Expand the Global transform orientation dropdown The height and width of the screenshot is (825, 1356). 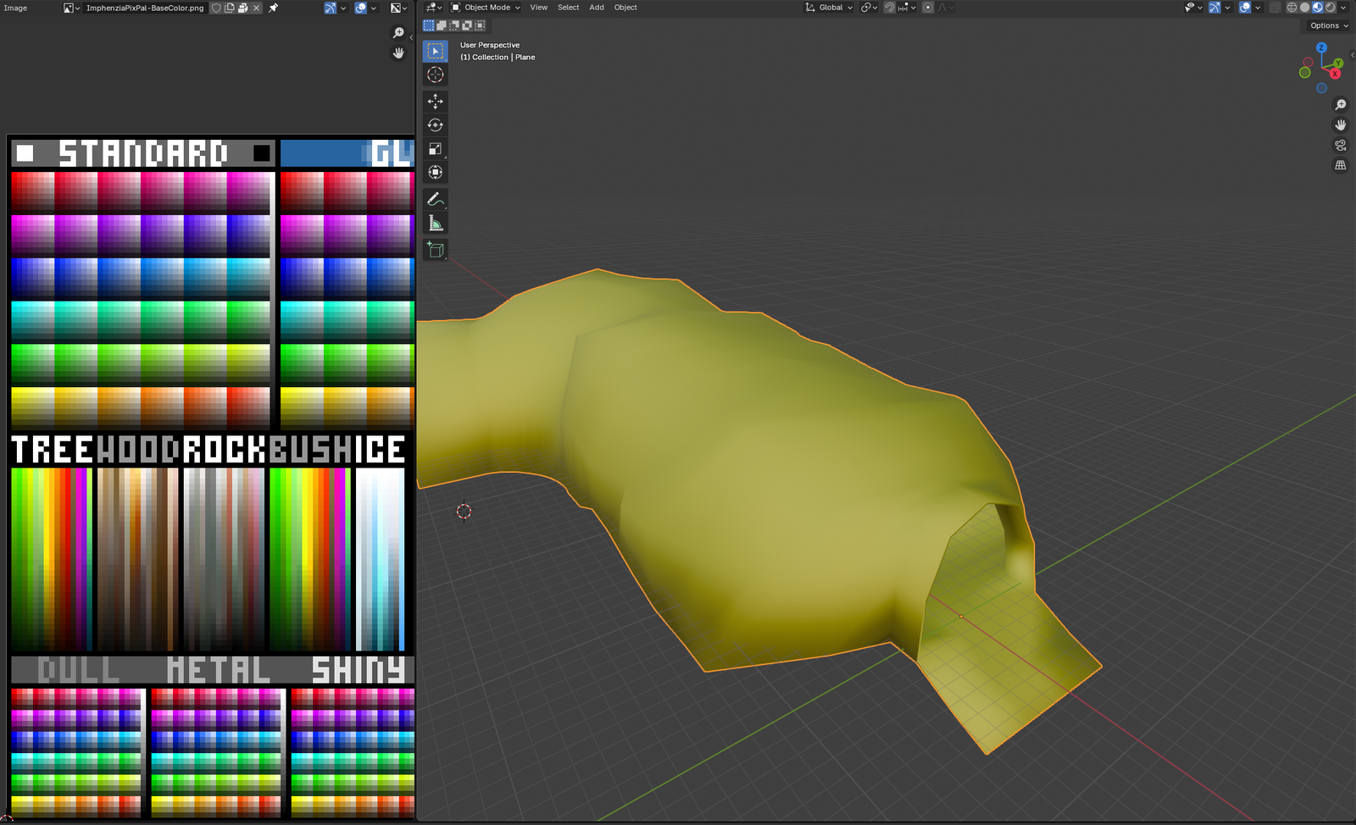[x=829, y=8]
